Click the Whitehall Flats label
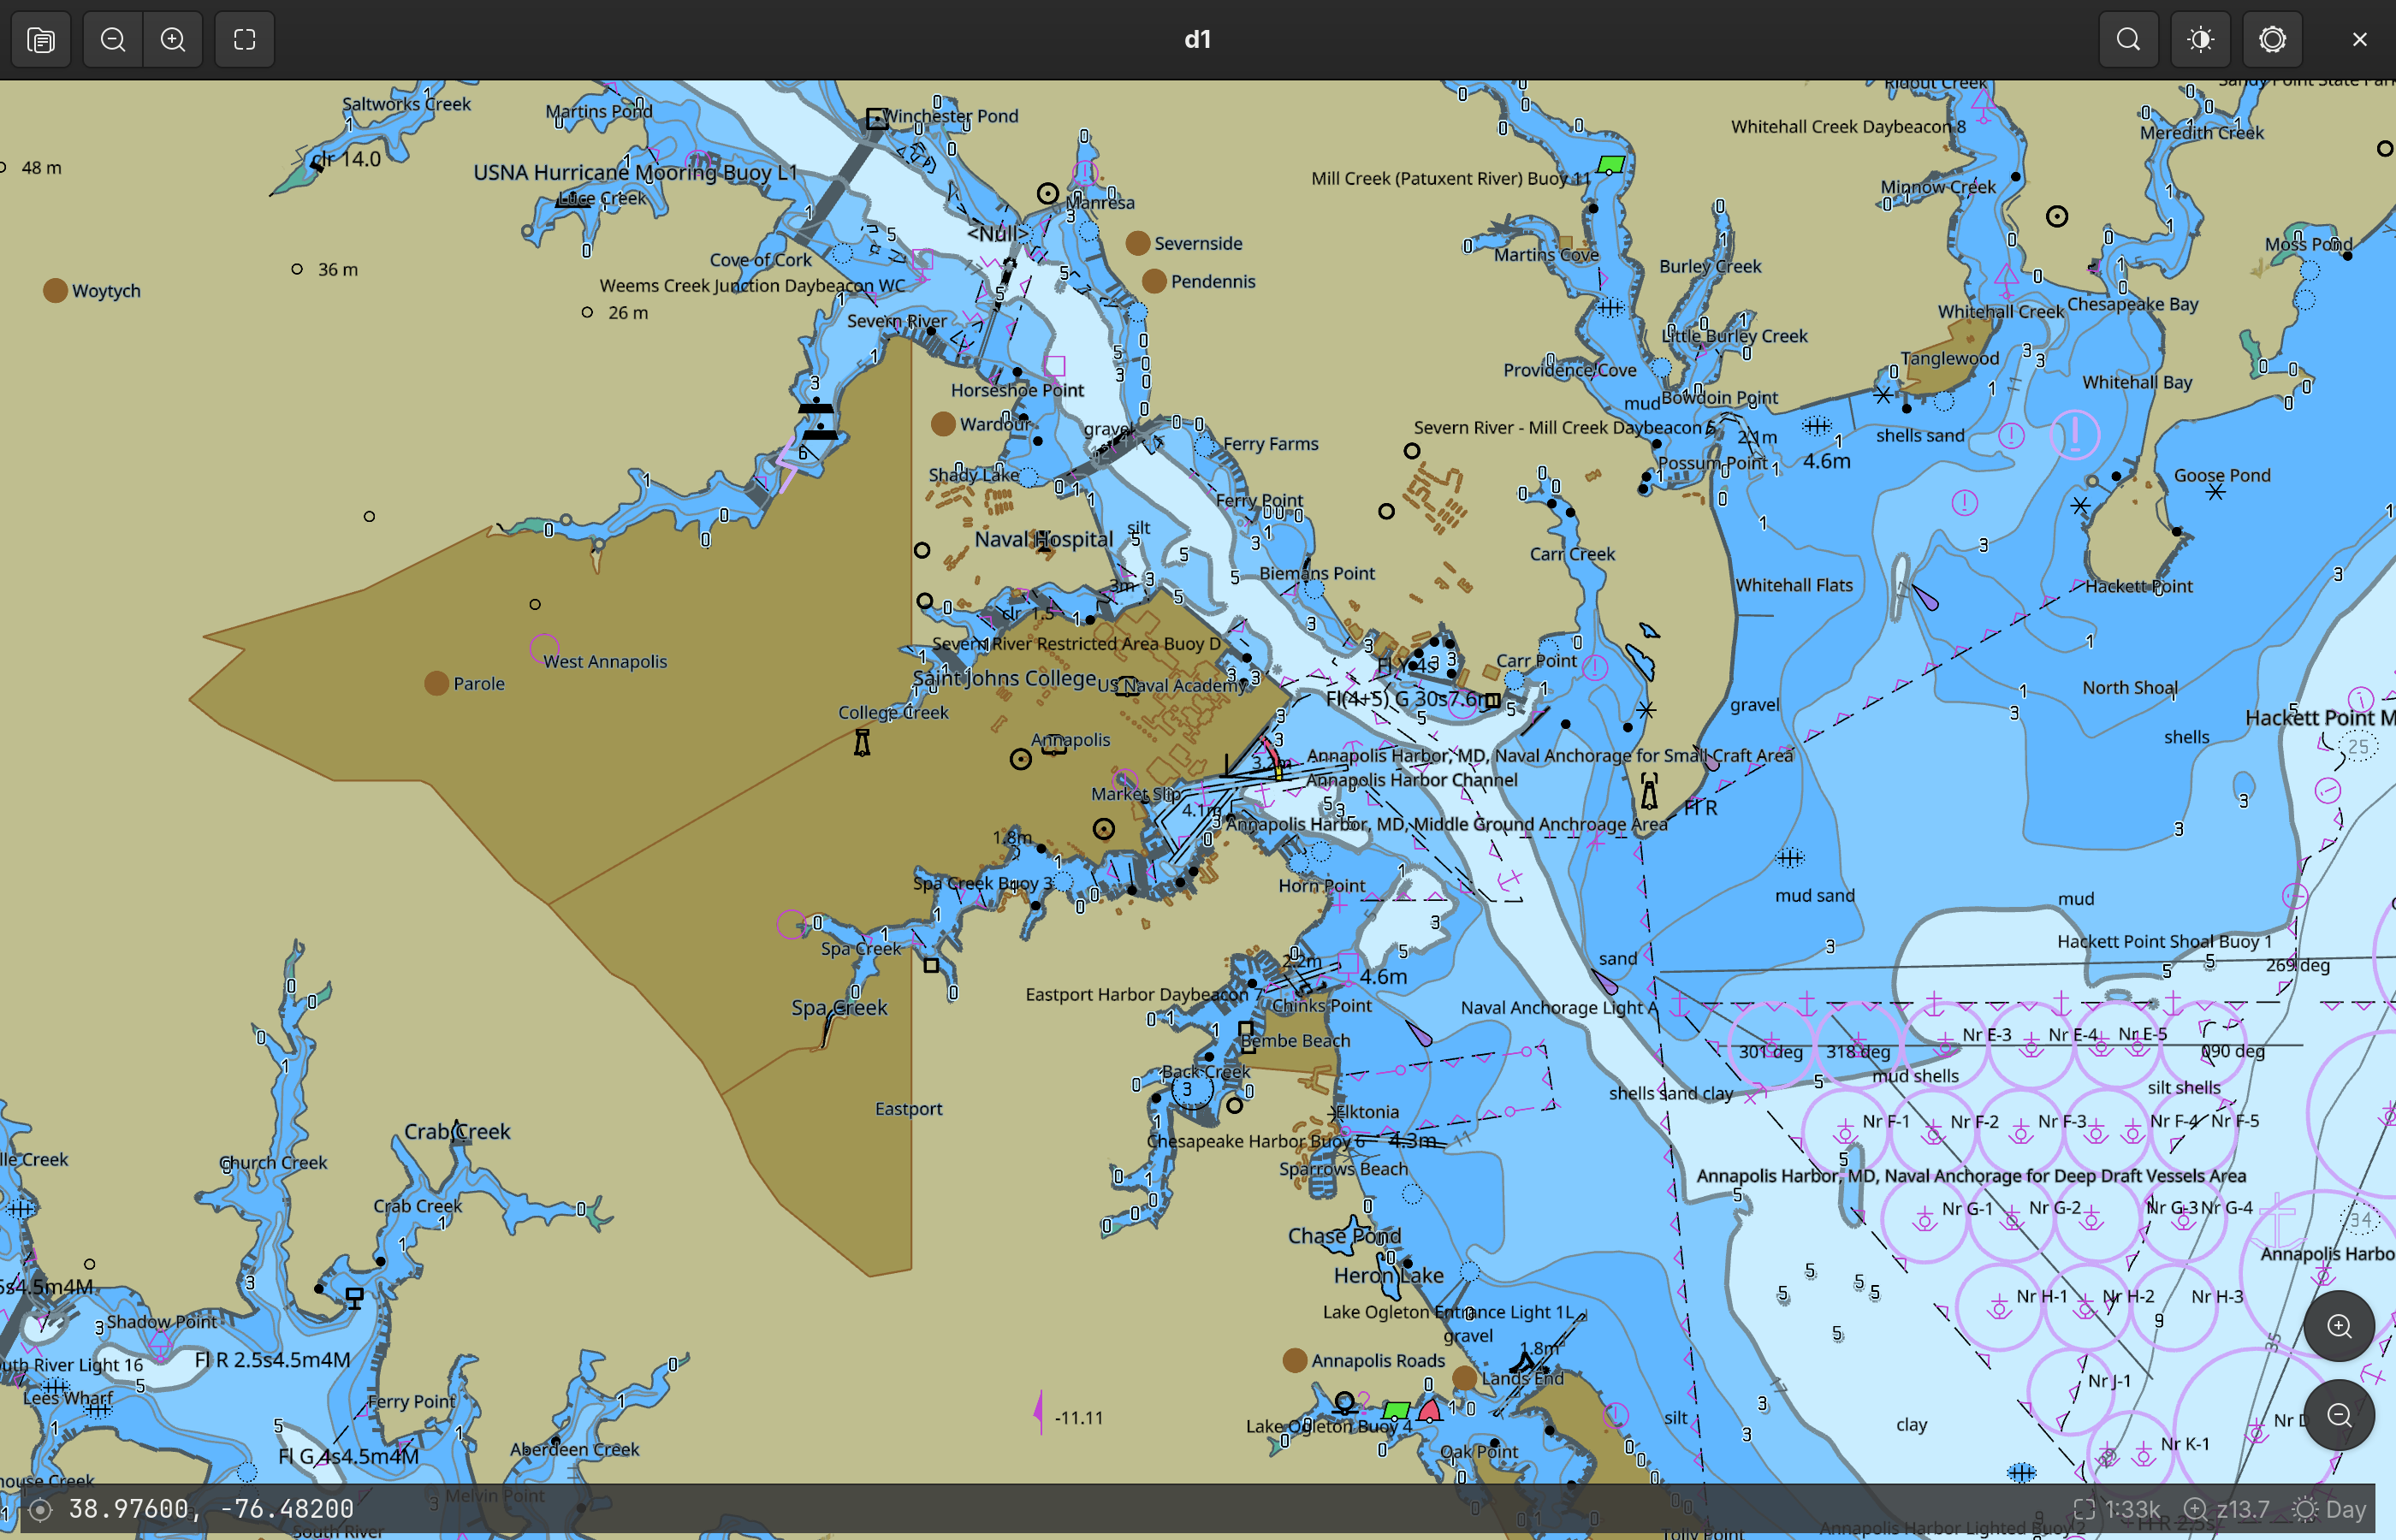The height and width of the screenshot is (1540, 2396). (x=1794, y=585)
